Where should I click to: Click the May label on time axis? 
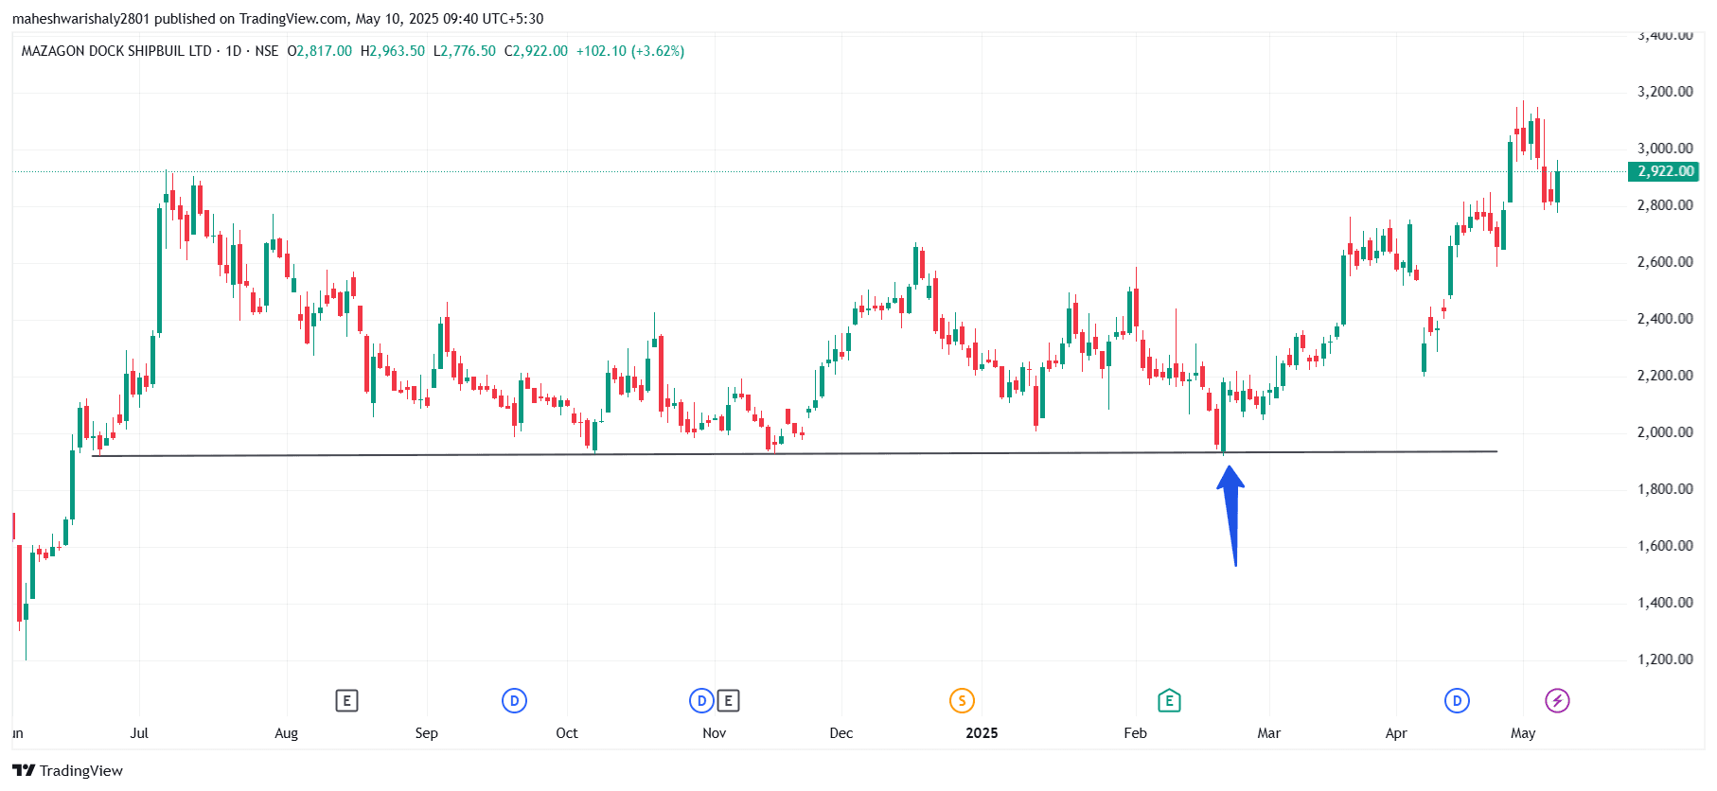[x=1523, y=733]
